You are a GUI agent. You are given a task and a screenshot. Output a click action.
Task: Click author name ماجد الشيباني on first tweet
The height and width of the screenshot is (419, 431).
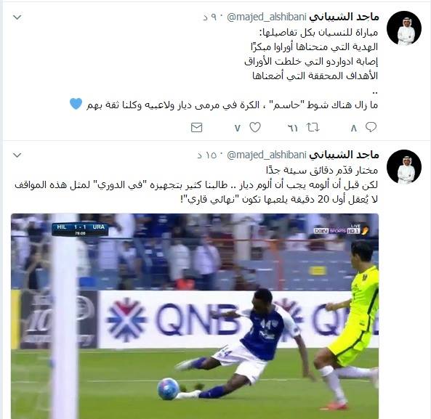[x=344, y=17]
